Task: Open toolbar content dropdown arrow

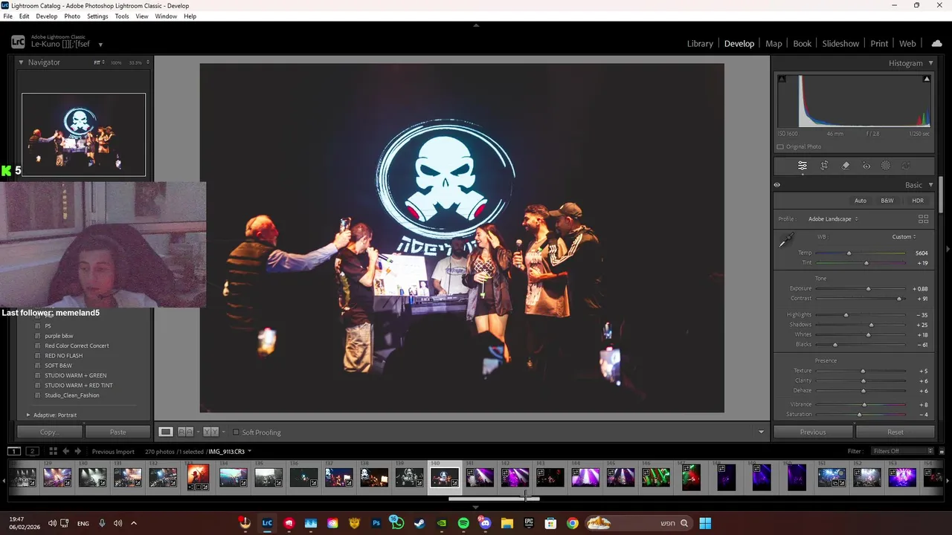Action: click(x=761, y=432)
